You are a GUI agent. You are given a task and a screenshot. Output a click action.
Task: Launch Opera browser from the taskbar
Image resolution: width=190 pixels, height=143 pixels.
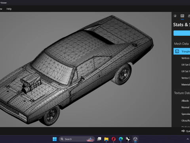click(x=114, y=139)
